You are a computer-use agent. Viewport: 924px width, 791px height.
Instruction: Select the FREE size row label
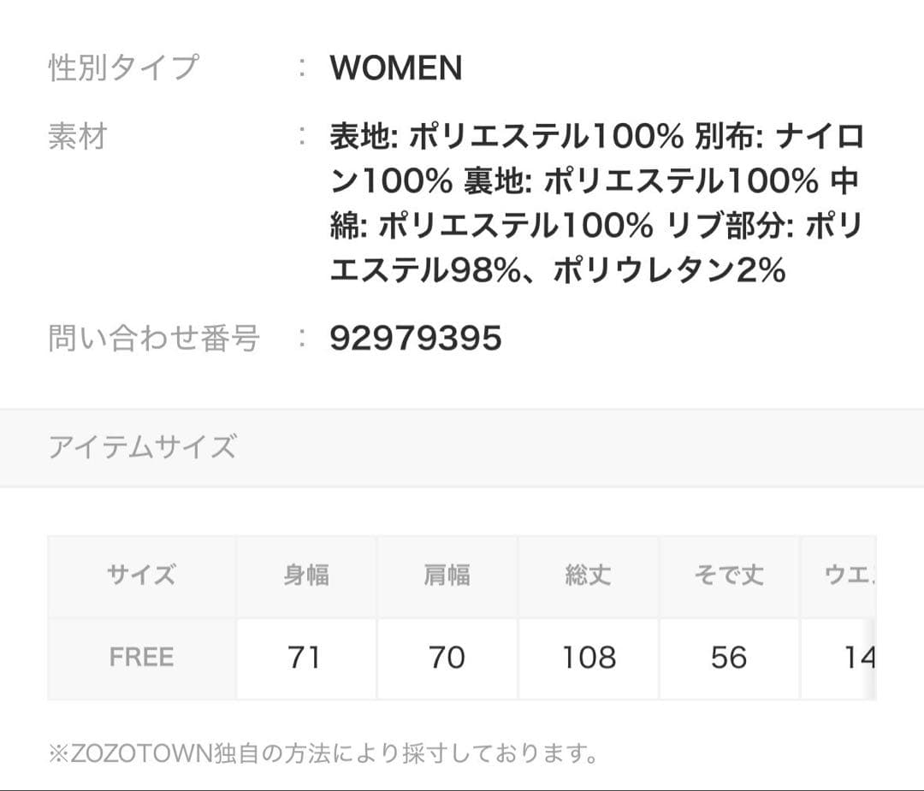[x=141, y=658]
